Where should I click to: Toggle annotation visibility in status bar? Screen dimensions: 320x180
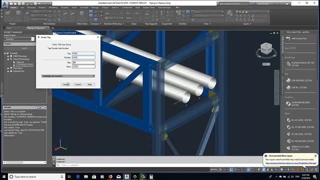[x=263, y=169]
